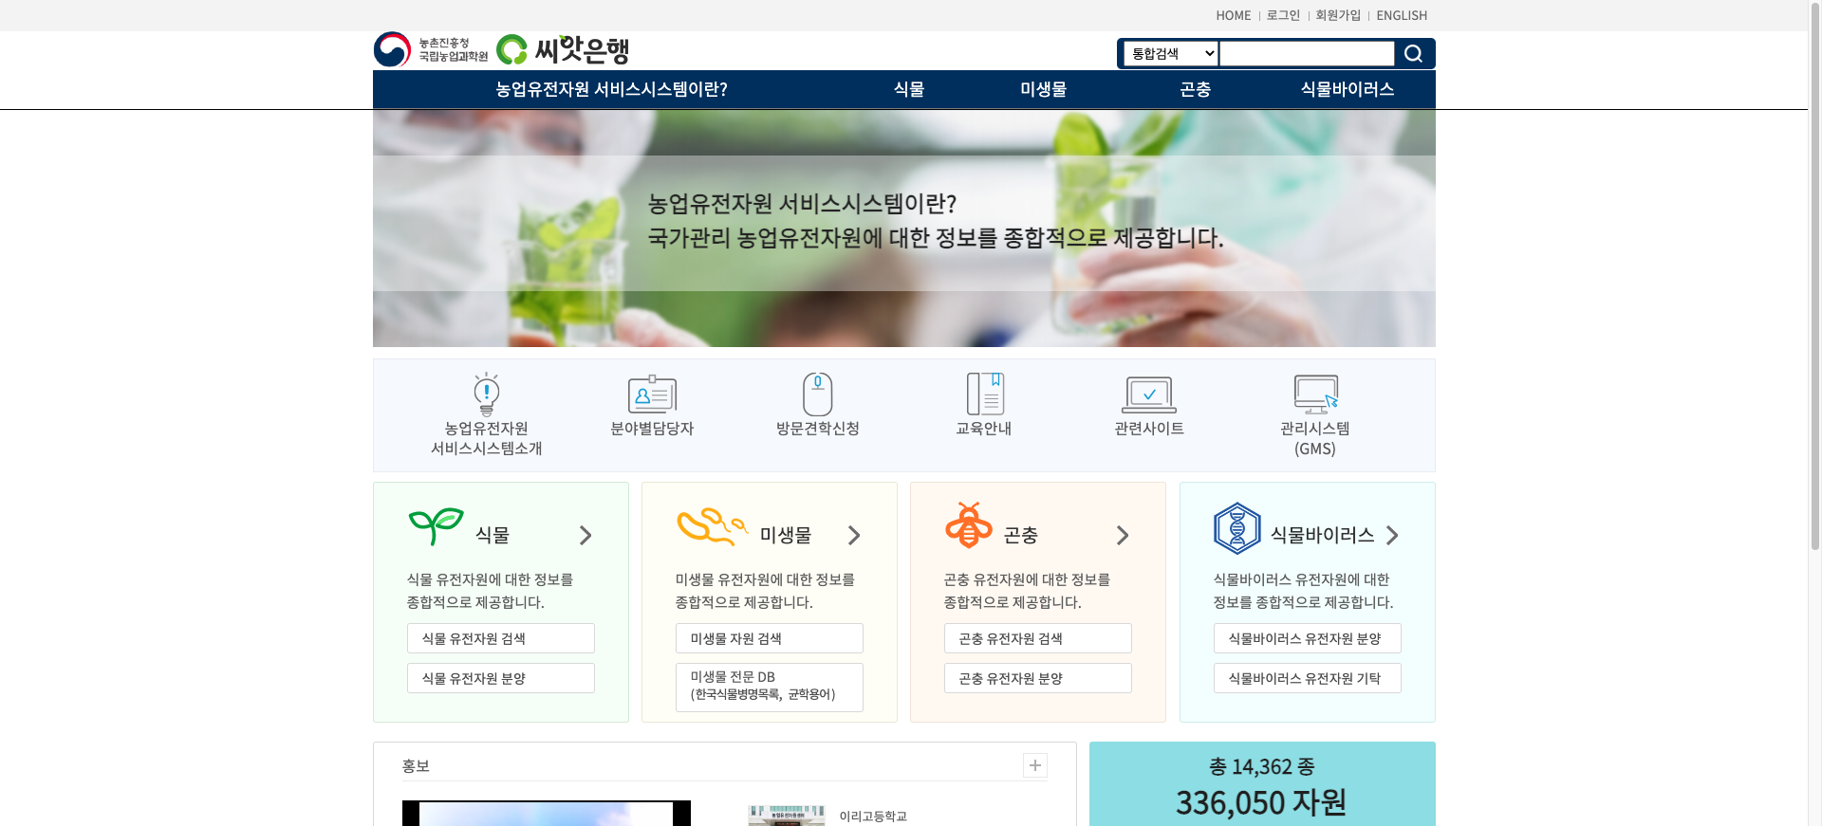Click the arrow chevron beside 미생물
This screenshot has width=1822, height=826.
coord(854,536)
